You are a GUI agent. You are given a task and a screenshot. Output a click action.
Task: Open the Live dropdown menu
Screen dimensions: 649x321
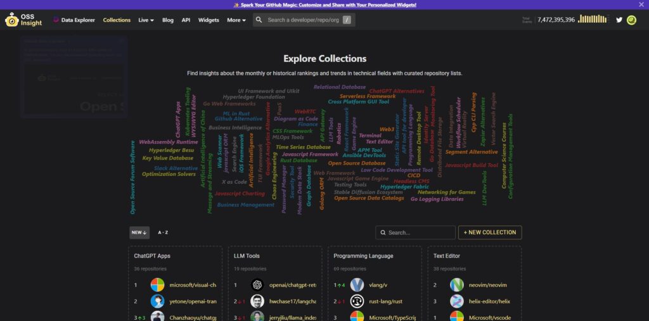coord(146,20)
